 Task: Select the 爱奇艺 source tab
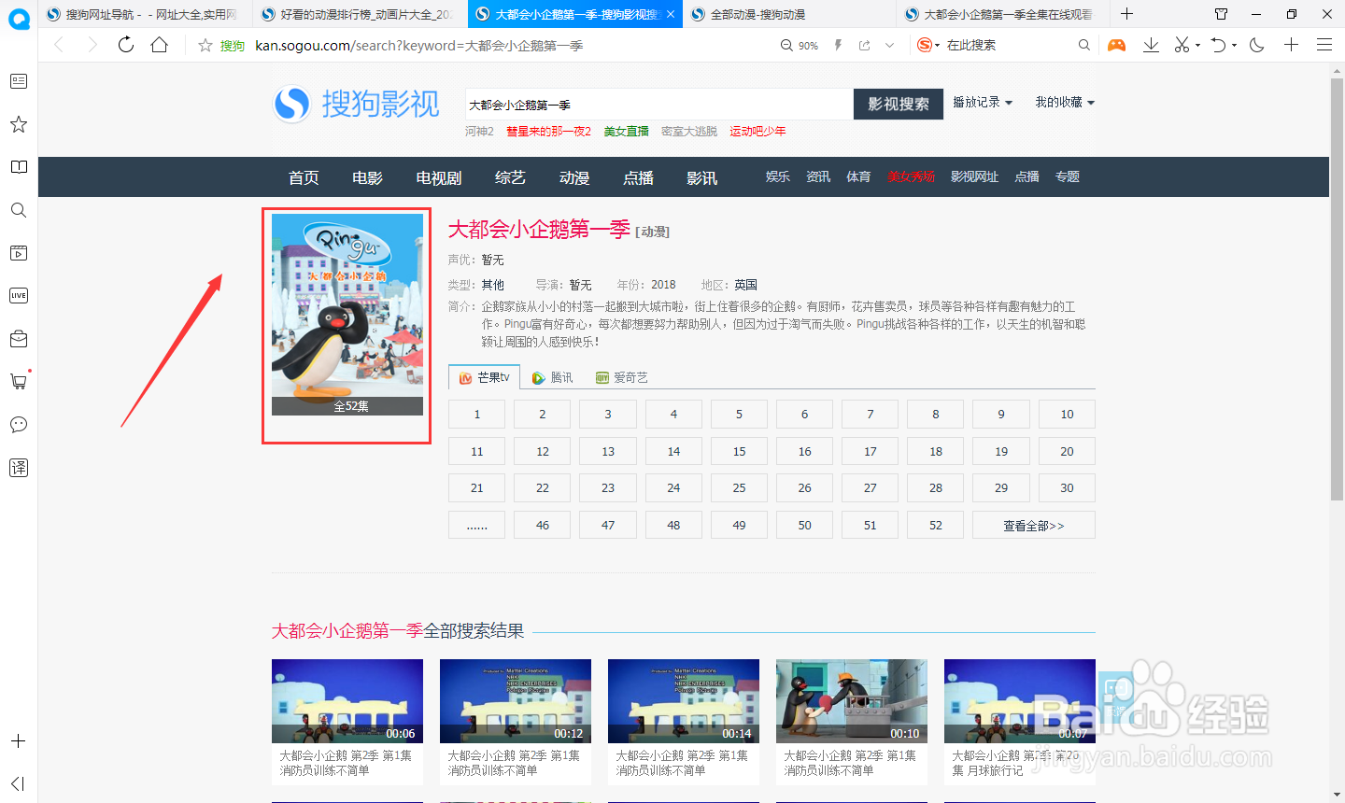(x=622, y=377)
